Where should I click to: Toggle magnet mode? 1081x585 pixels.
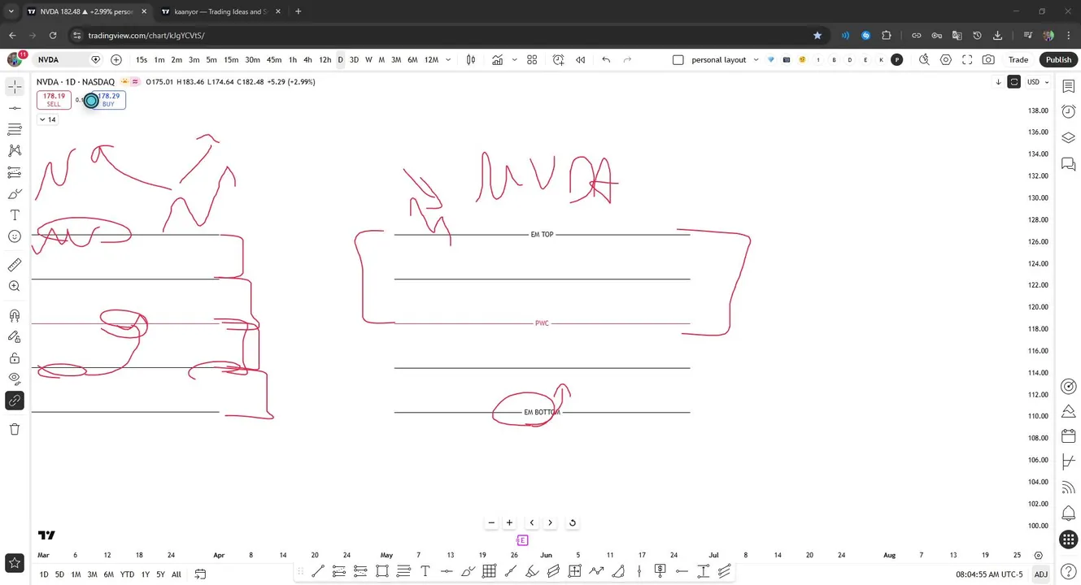tap(15, 316)
